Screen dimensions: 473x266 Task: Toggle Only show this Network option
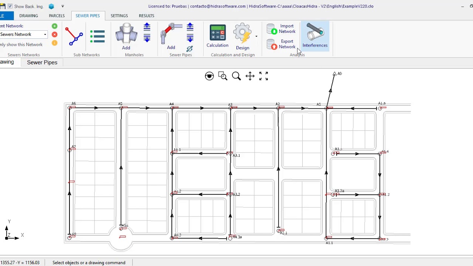tap(21, 44)
